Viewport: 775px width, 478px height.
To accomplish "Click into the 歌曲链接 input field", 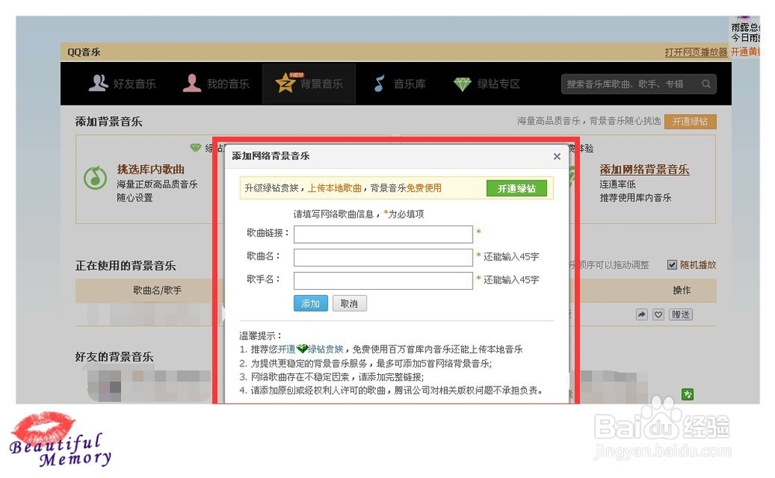I will coord(383,234).
